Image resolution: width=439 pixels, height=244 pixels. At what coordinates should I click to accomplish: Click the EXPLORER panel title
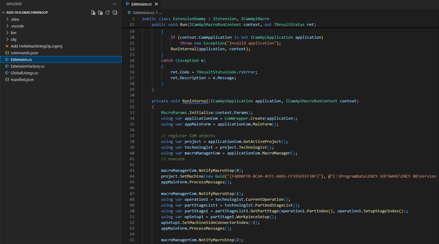pyautogui.click(x=14, y=4)
